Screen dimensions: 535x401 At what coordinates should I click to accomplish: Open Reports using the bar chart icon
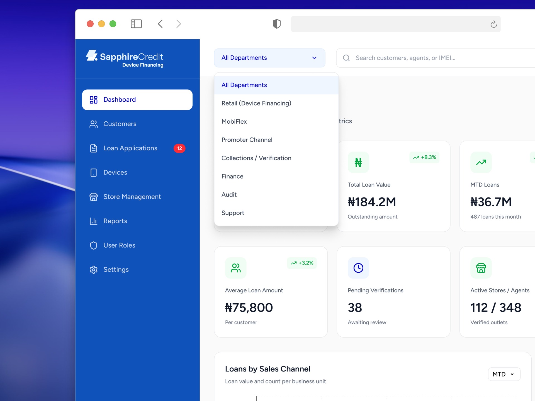(93, 221)
